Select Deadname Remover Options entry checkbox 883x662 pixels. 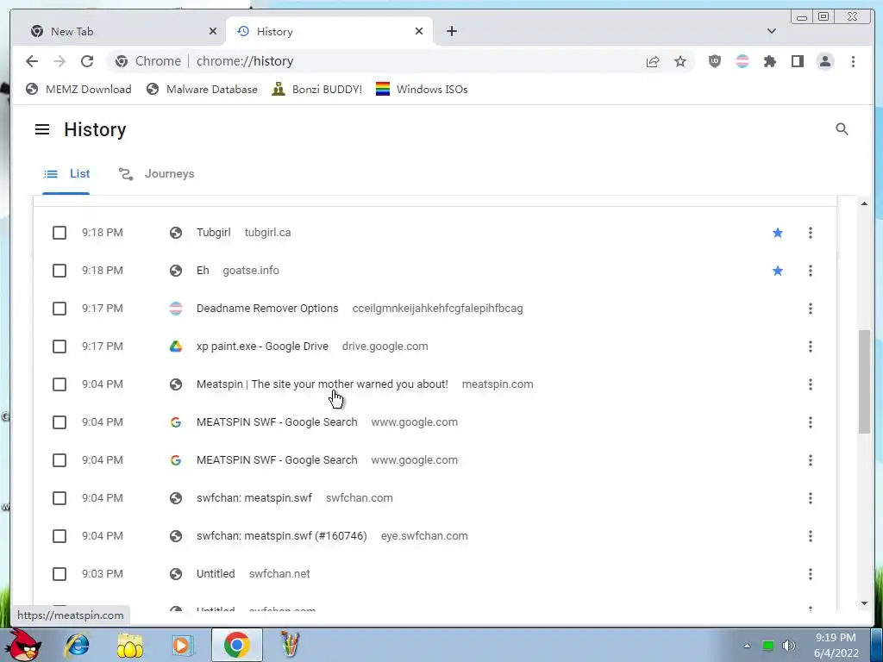click(59, 309)
